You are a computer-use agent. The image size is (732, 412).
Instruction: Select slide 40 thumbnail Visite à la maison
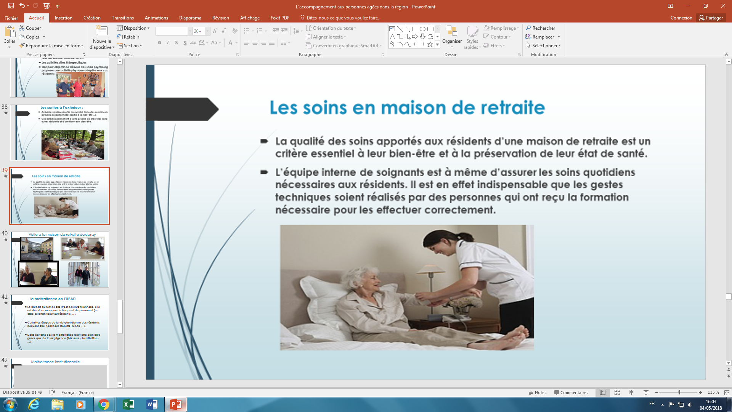pyautogui.click(x=59, y=259)
